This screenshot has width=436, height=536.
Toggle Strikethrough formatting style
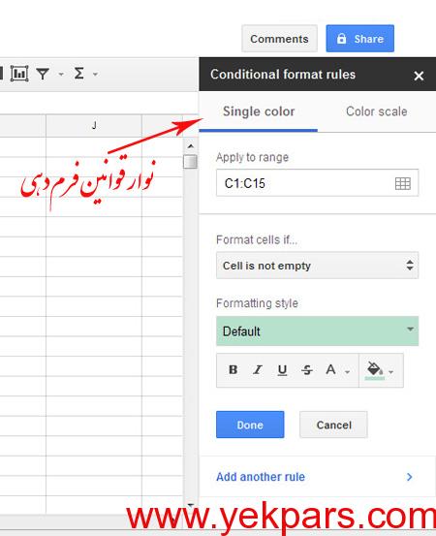[x=307, y=370]
